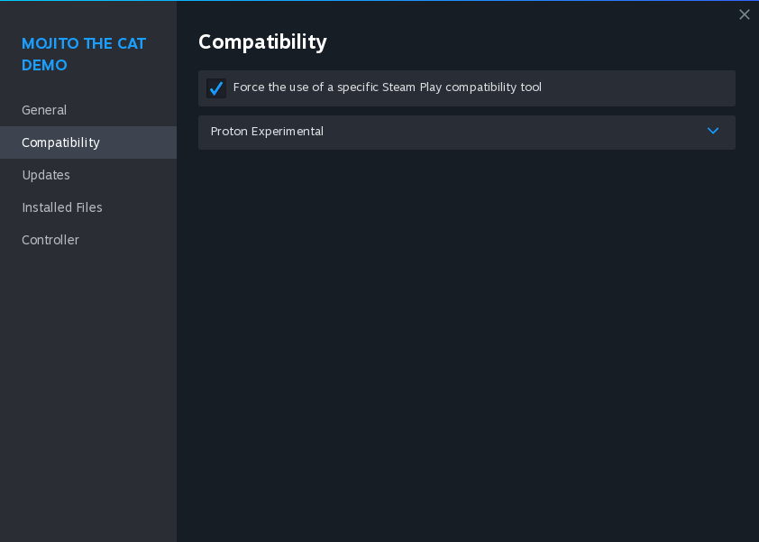Click the MOJITO THE CAT DEMO title

tap(84, 43)
